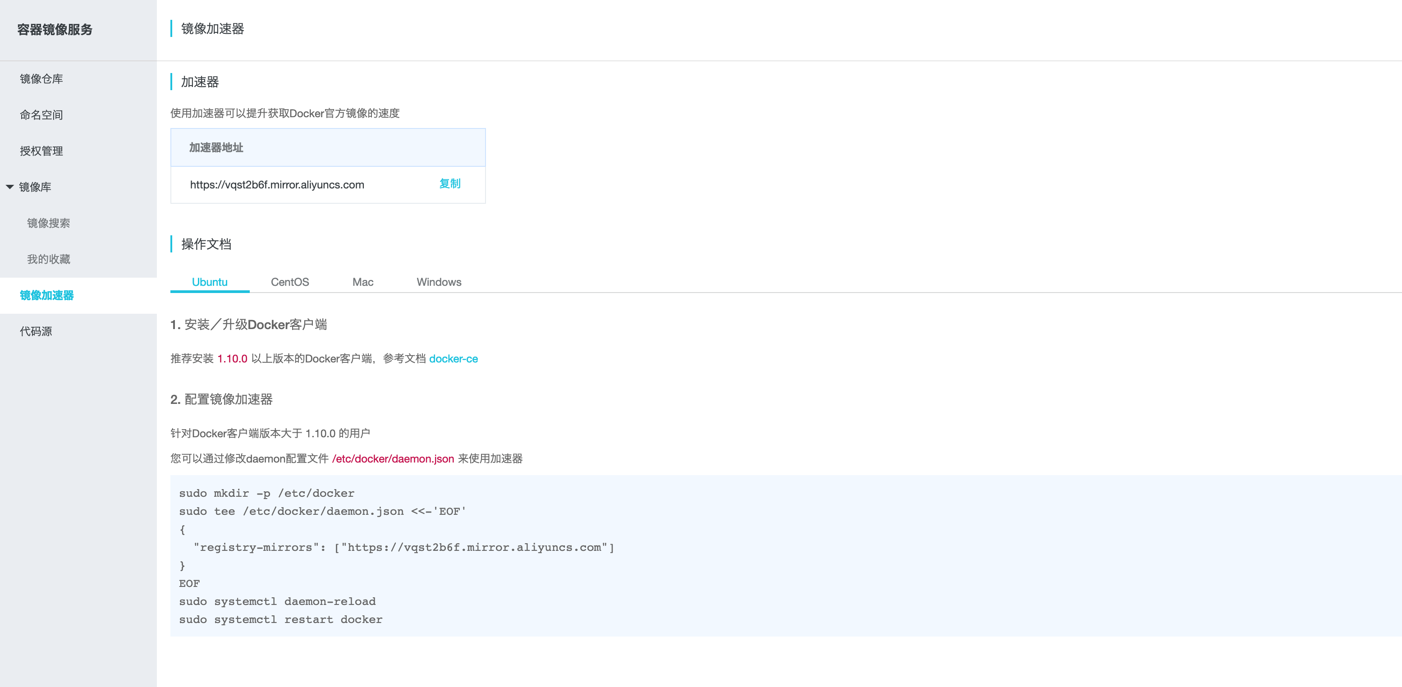
Task: Switch to the Mac tab
Action: click(x=362, y=282)
